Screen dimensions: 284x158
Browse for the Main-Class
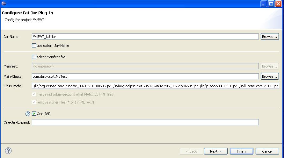(270, 76)
